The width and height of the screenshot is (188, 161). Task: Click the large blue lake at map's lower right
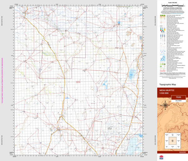click(133, 146)
